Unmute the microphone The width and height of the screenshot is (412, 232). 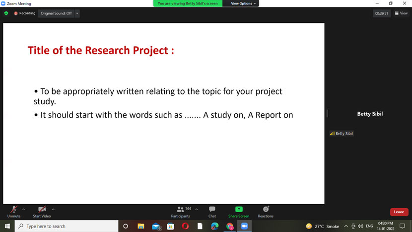tap(14, 212)
